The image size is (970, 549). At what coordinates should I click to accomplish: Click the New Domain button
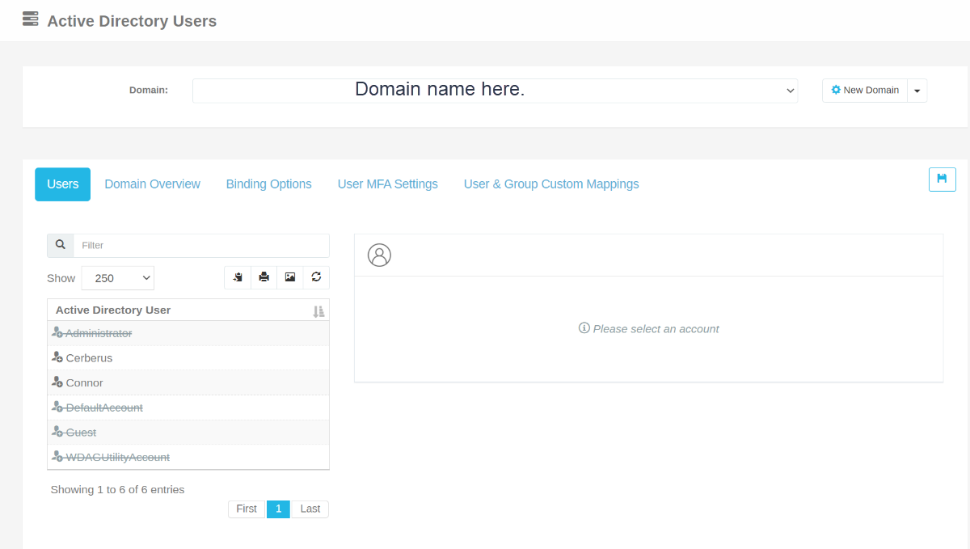pyautogui.click(x=865, y=91)
